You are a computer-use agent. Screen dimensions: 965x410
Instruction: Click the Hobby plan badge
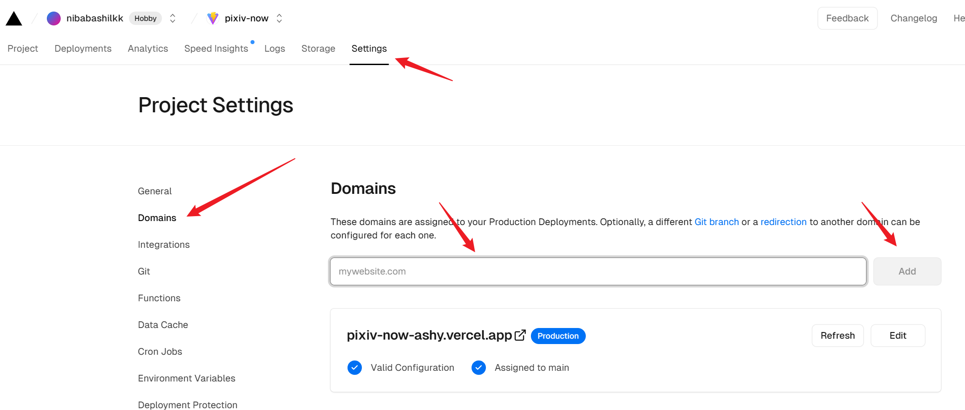coord(145,18)
